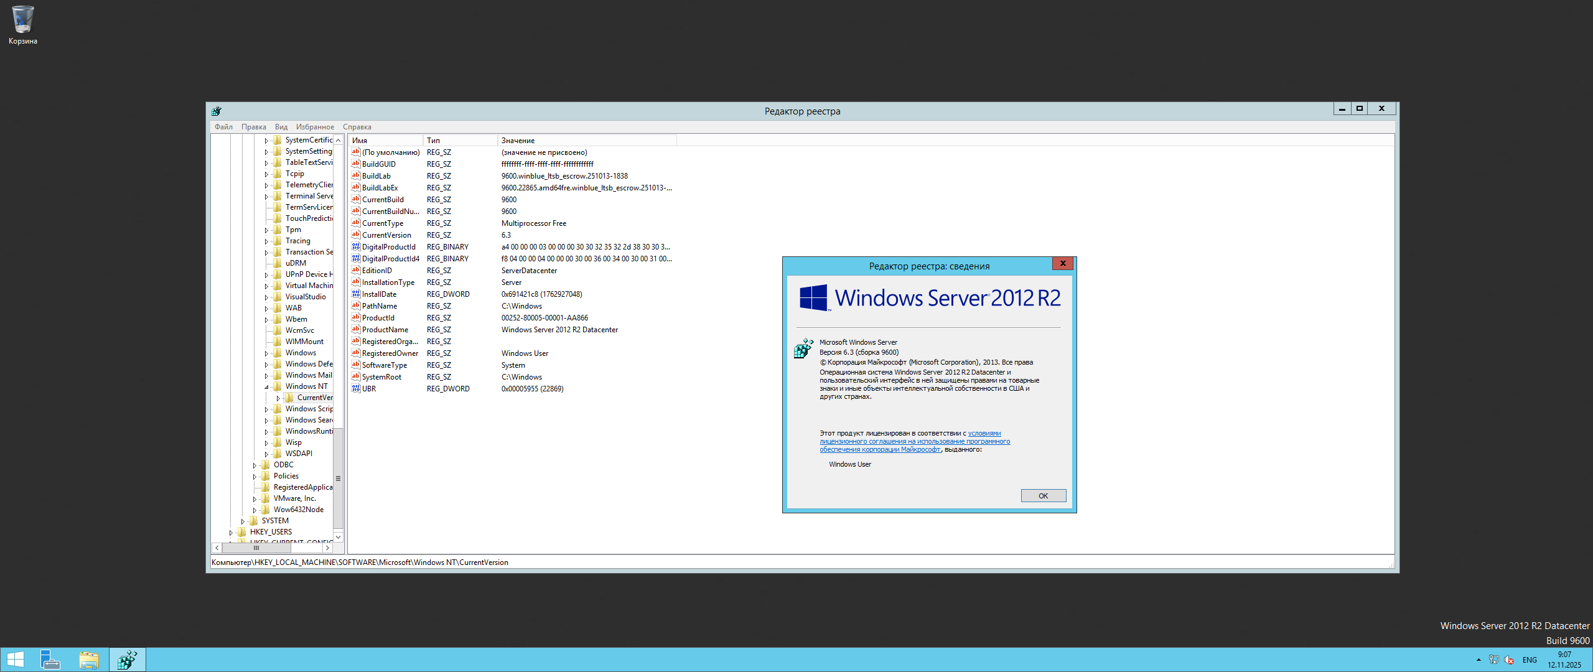
Task: Click the DWORD icon beside UBR
Action: [x=356, y=389]
